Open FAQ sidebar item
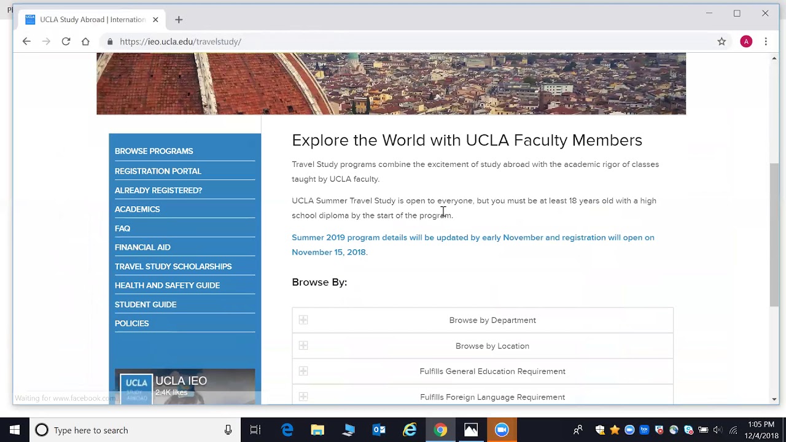The width and height of the screenshot is (786, 442). click(122, 228)
